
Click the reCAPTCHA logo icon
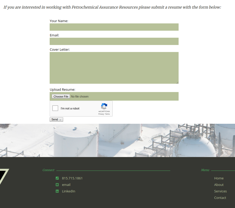coord(104,106)
